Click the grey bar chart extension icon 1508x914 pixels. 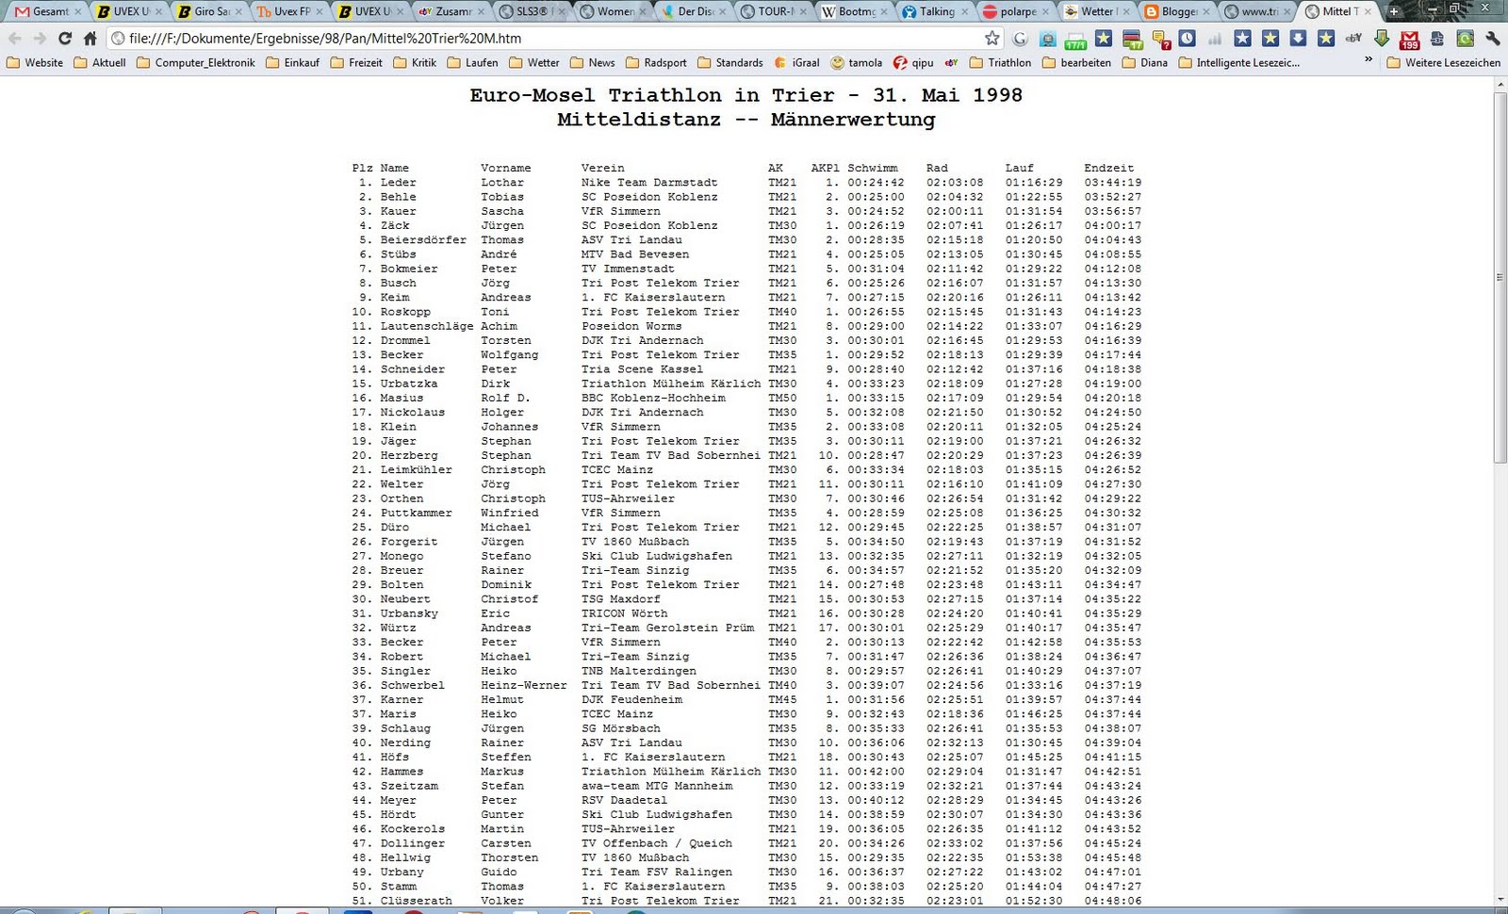tap(1215, 39)
